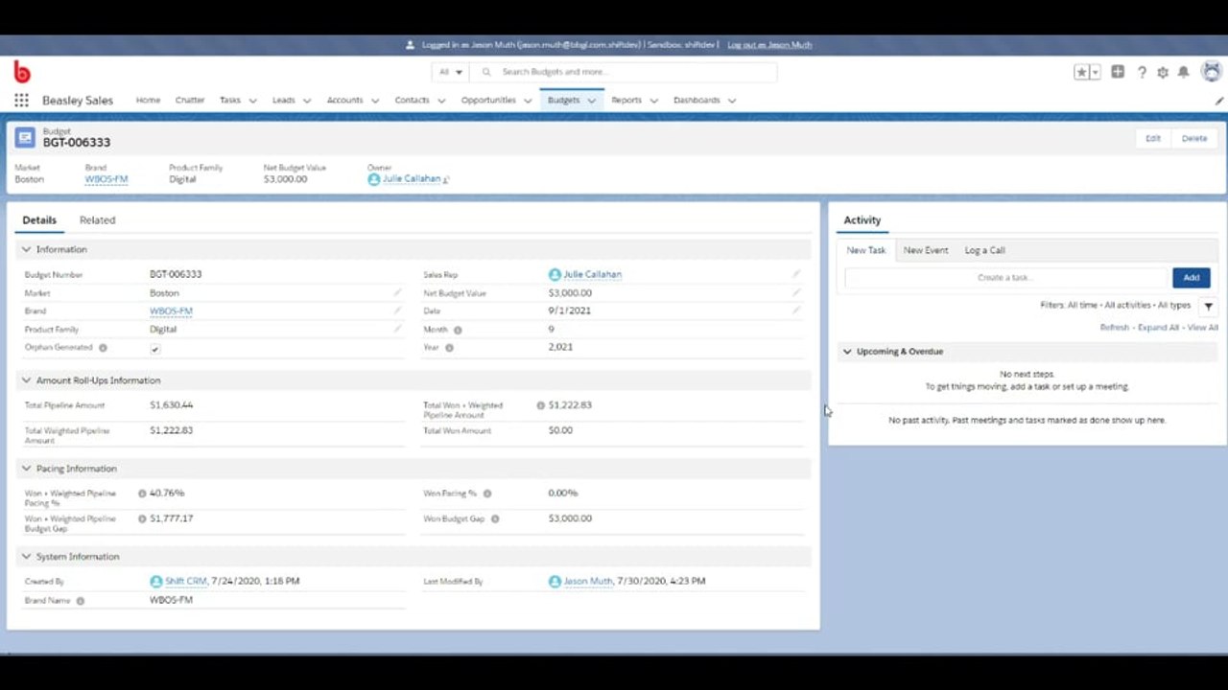Open the Help question mark icon
This screenshot has width=1228, height=690.
click(1142, 72)
